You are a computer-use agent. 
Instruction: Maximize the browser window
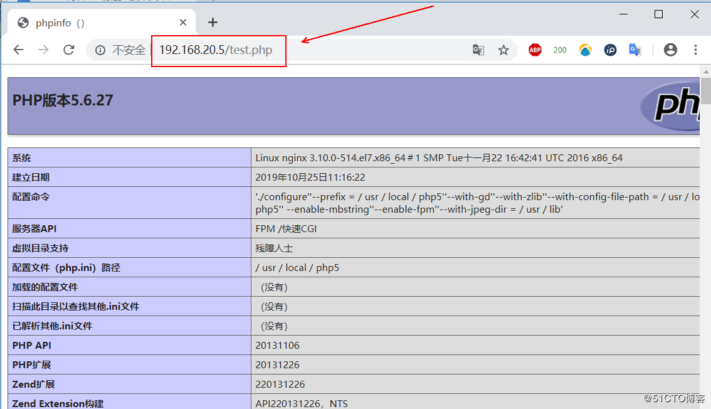(x=658, y=14)
